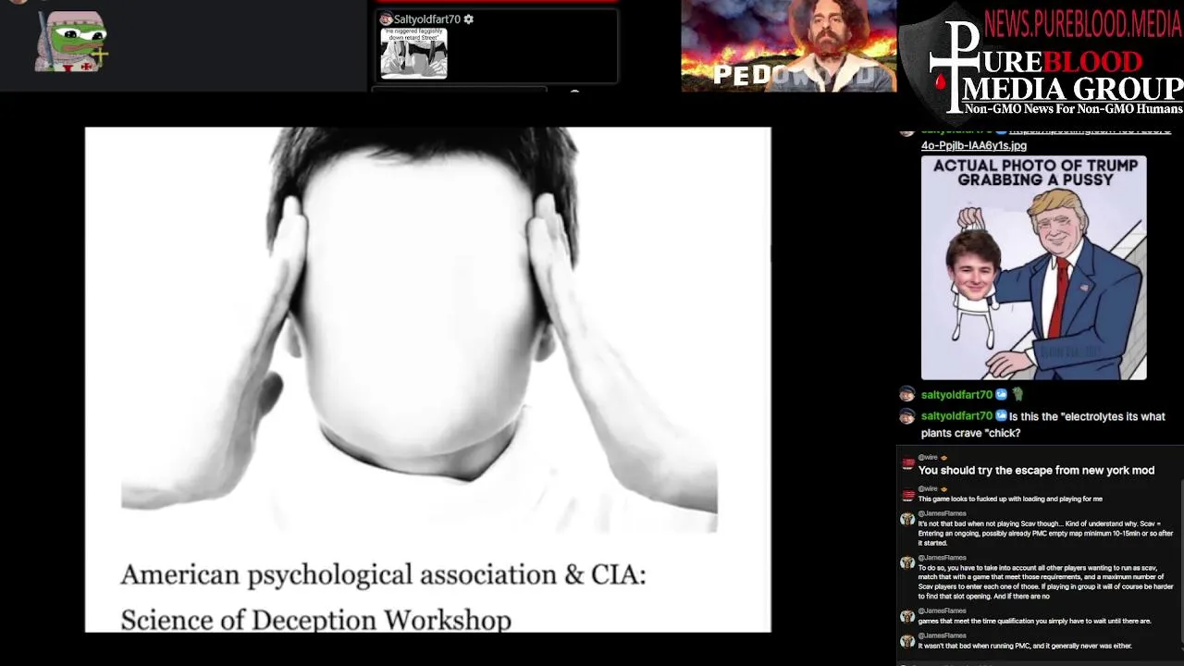Select the message about running PMC
The width and height of the screenshot is (1184, 666).
[x=1025, y=647]
